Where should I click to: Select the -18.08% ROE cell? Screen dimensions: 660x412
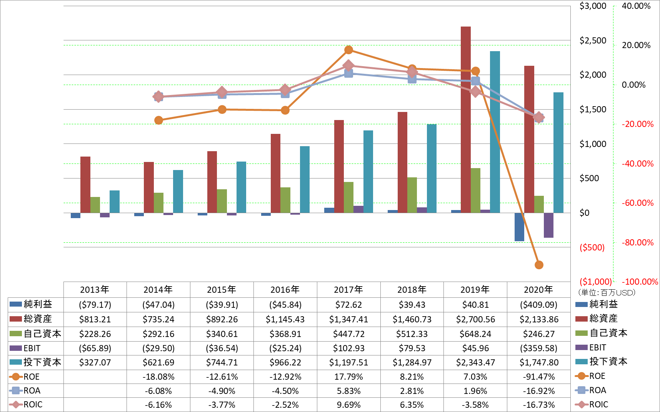(x=158, y=377)
